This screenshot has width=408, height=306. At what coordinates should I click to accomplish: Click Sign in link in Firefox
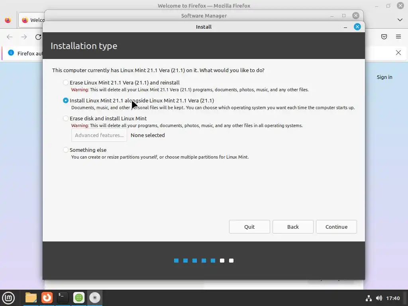pyautogui.click(x=384, y=77)
